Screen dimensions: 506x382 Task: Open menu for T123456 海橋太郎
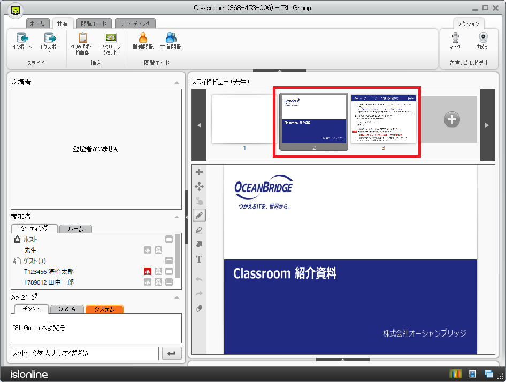pos(169,271)
